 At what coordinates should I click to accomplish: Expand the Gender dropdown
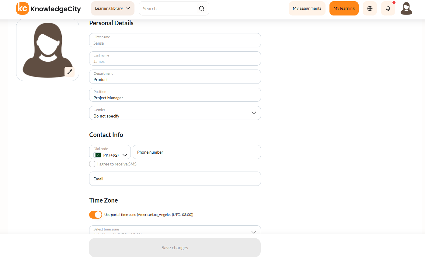[175, 113]
